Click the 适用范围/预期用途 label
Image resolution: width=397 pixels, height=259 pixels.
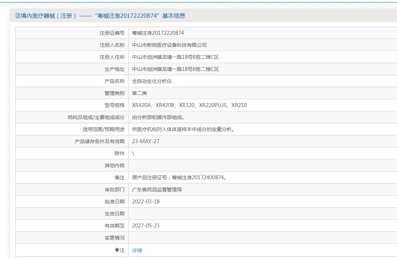point(103,129)
